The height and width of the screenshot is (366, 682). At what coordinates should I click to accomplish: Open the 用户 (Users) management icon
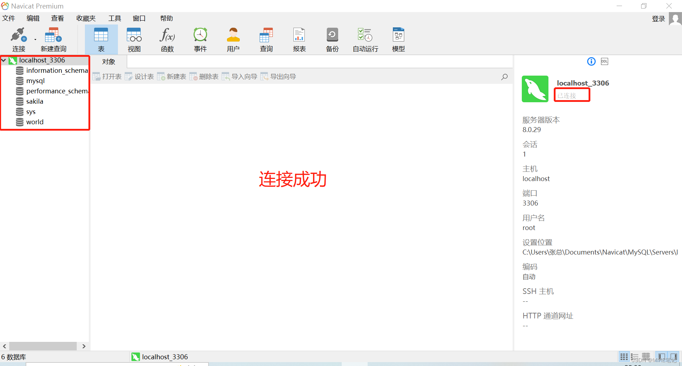pos(233,39)
